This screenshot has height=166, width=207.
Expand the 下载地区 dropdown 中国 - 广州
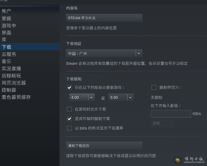104,54
